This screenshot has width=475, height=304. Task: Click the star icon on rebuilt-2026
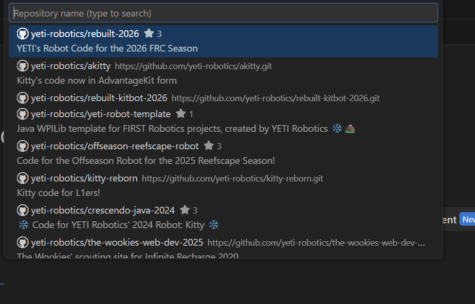tap(149, 34)
